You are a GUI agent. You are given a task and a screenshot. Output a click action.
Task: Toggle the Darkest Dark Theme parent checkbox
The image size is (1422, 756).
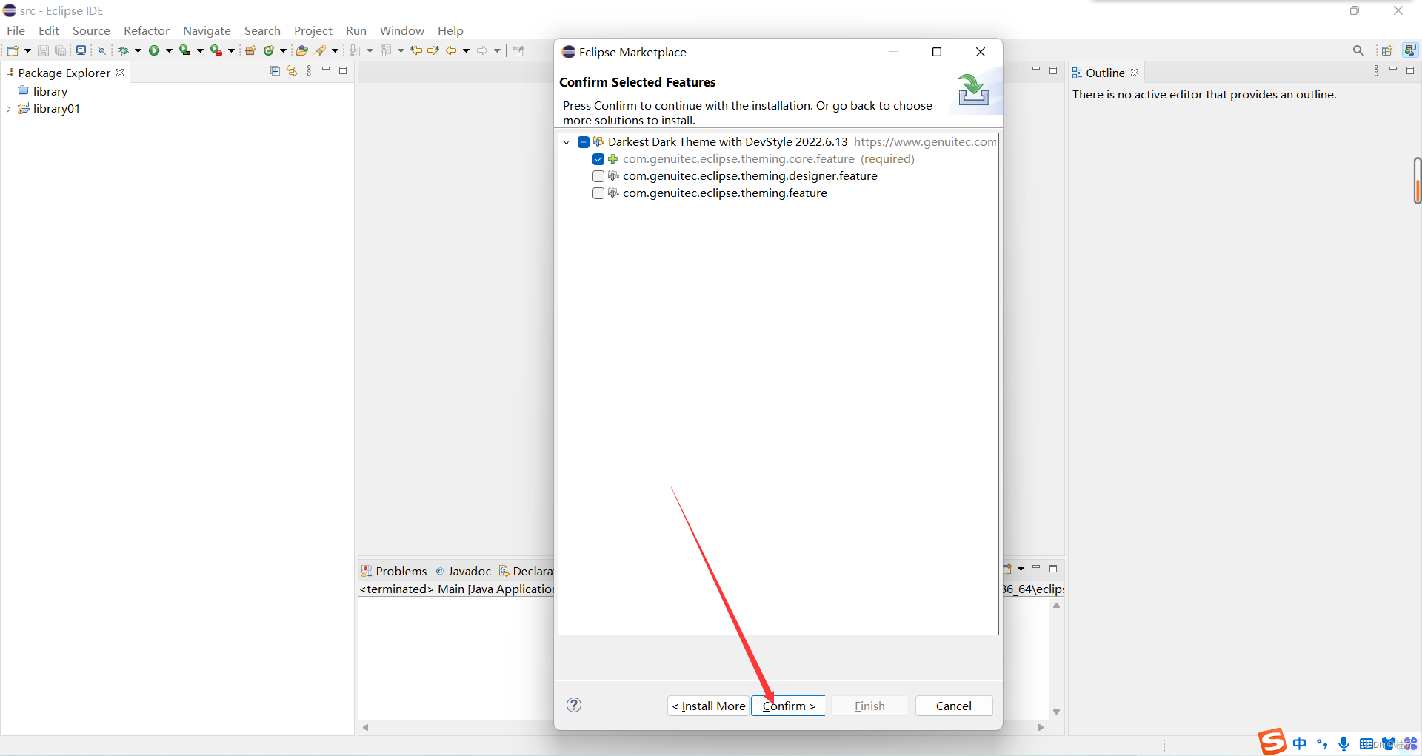[x=584, y=142]
